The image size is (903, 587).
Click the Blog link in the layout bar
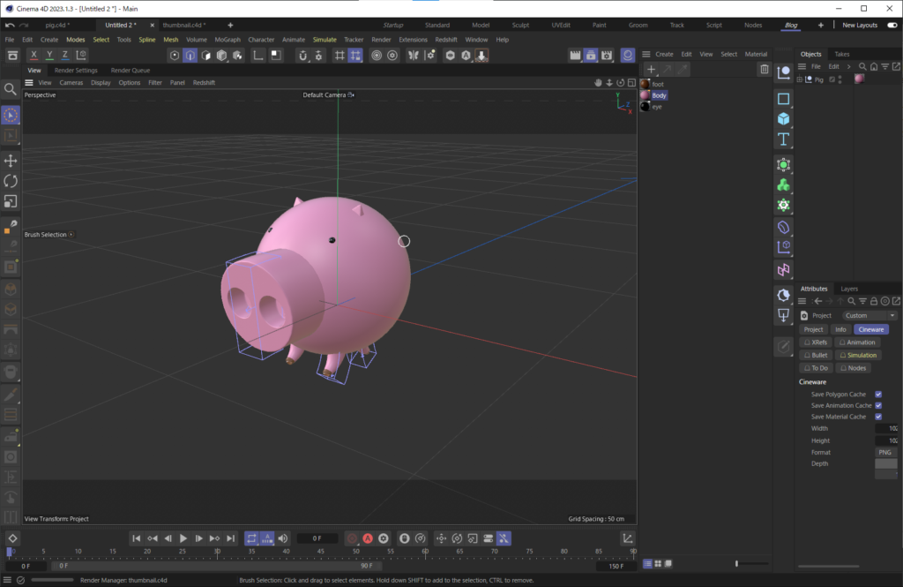click(x=791, y=25)
